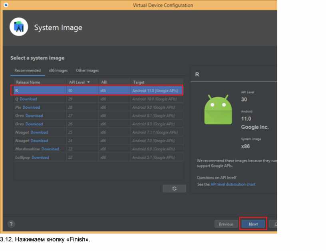Click the Release Name column header
The width and height of the screenshot is (326, 251).
pyautogui.click(x=28, y=82)
